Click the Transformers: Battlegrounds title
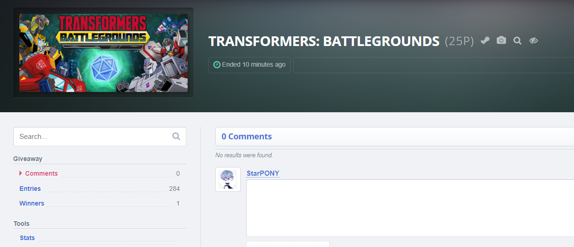574x247 pixels. pyautogui.click(x=324, y=41)
